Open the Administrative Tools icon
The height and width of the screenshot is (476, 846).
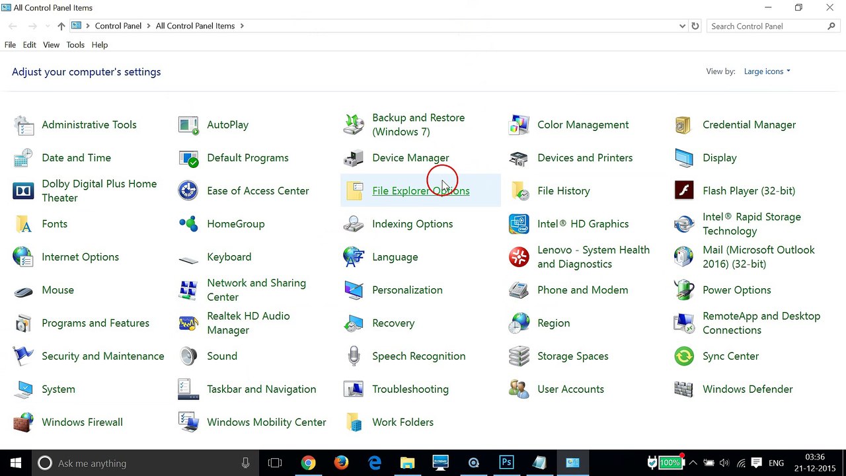23,125
